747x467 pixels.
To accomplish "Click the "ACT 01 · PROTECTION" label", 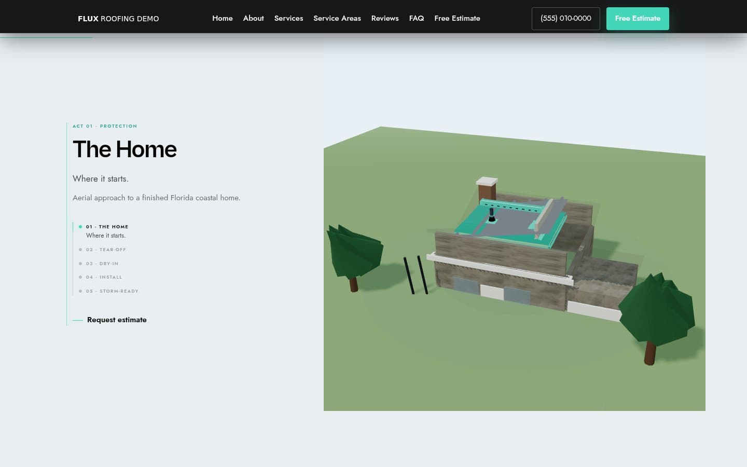I will coord(105,126).
